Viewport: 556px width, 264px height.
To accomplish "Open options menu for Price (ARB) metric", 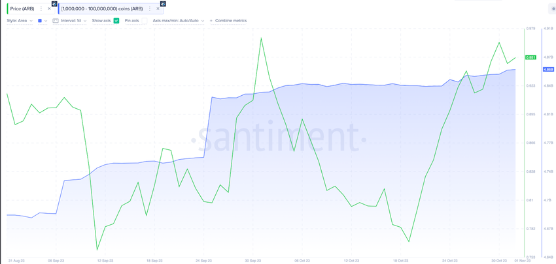I will tap(41, 8).
